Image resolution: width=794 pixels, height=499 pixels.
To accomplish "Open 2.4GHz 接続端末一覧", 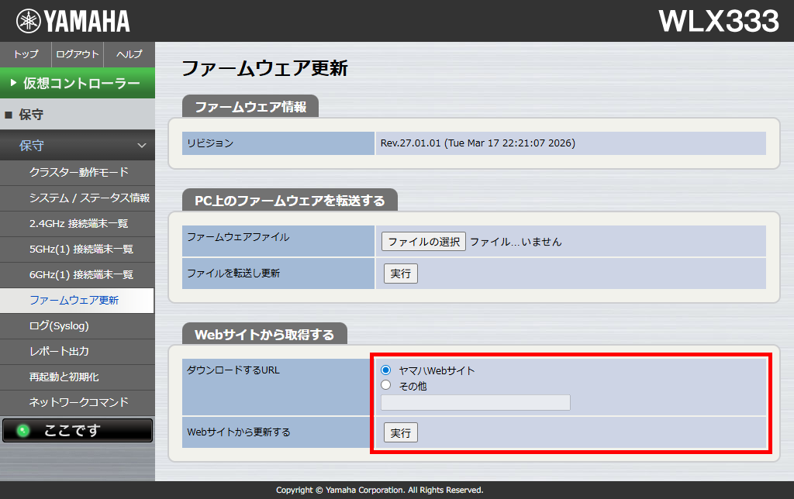I will (x=78, y=224).
